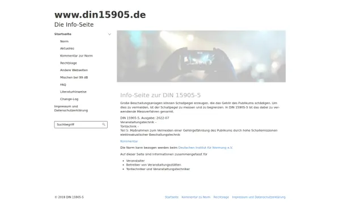The height and width of the screenshot is (212, 340).
Task: Open Andere Webseiten page
Action: 74,70
